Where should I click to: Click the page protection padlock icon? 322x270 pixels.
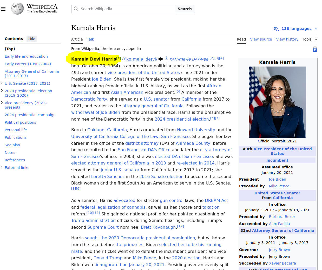pyautogui.click(x=315, y=49)
